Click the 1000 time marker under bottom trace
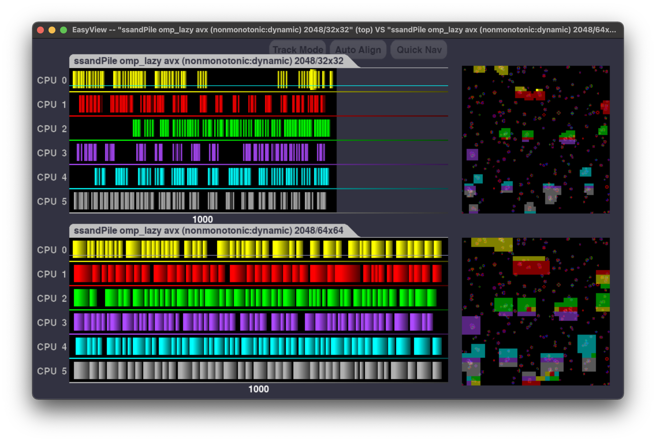The height and width of the screenshot is (442, 656). click(258, 389)
